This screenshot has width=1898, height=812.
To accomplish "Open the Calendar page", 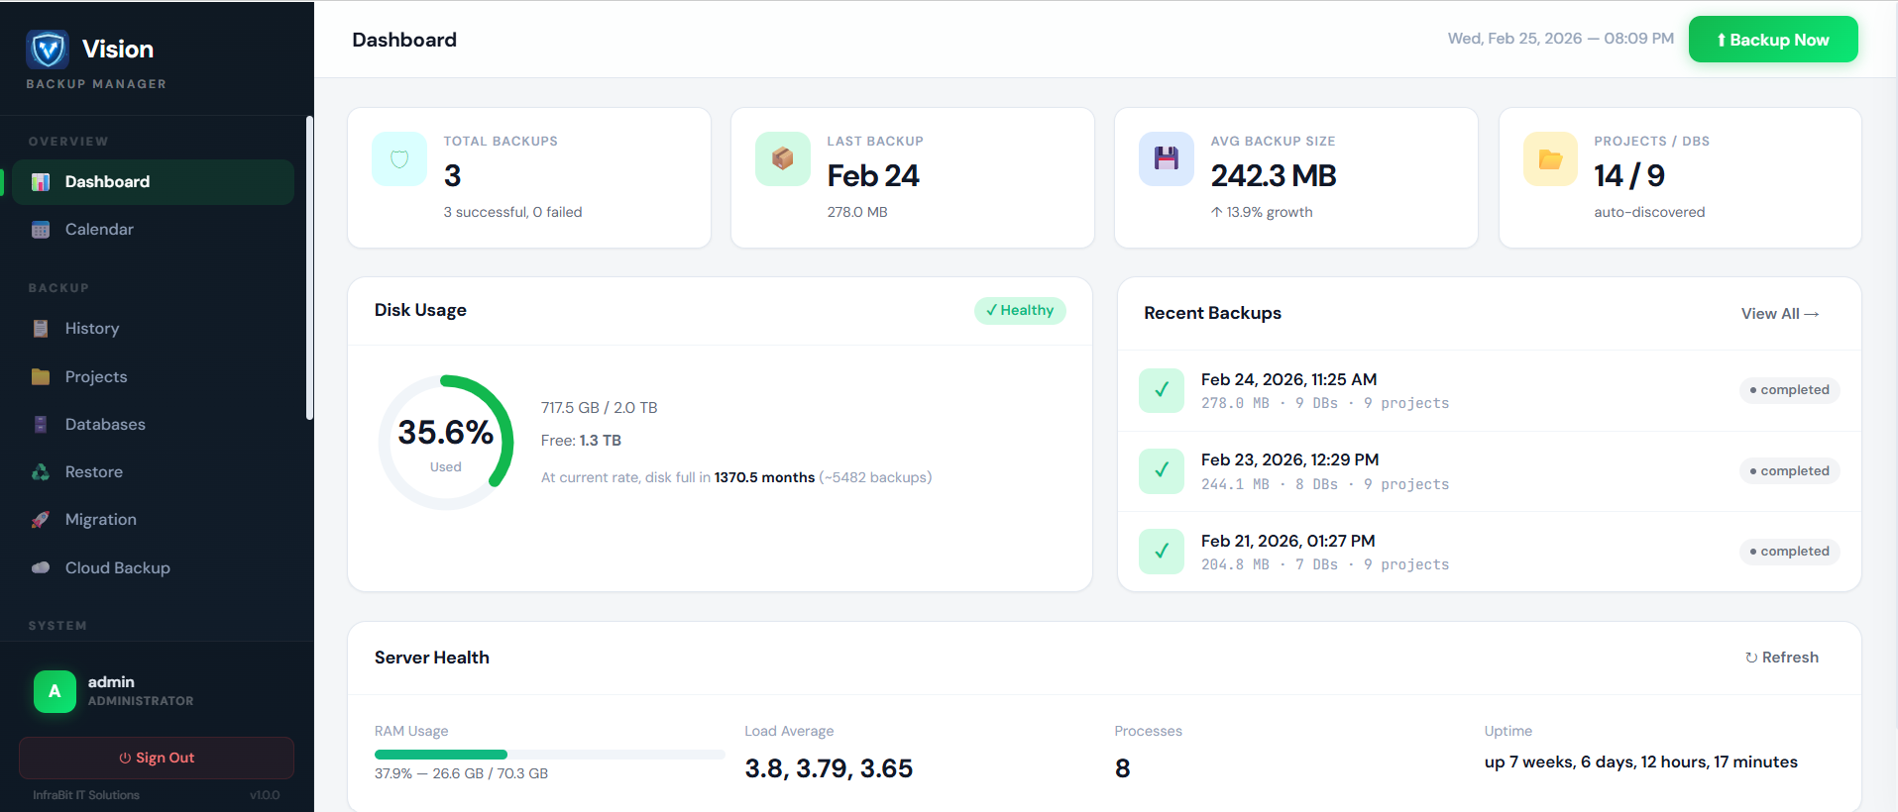I will point(153,230).
